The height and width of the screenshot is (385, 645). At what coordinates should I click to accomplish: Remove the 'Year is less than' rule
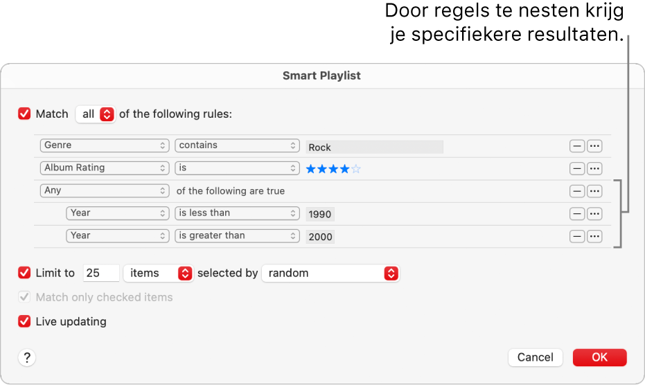[577, 214]
